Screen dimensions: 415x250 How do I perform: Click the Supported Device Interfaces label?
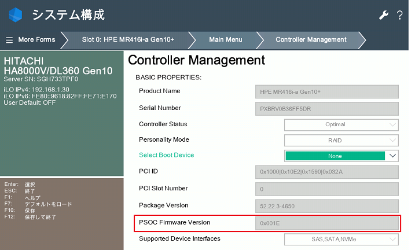pos(179,238)
